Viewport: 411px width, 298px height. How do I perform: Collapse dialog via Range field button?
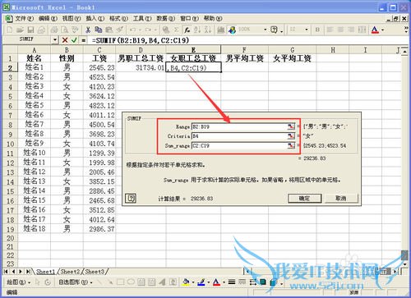[291, 126]
